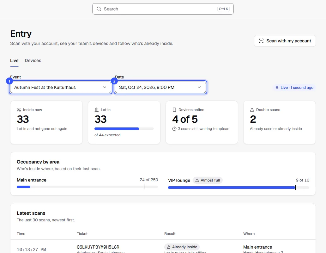Click the Scan with my account button
Viewport: 326px width, 253px height.
click(285, 41)
